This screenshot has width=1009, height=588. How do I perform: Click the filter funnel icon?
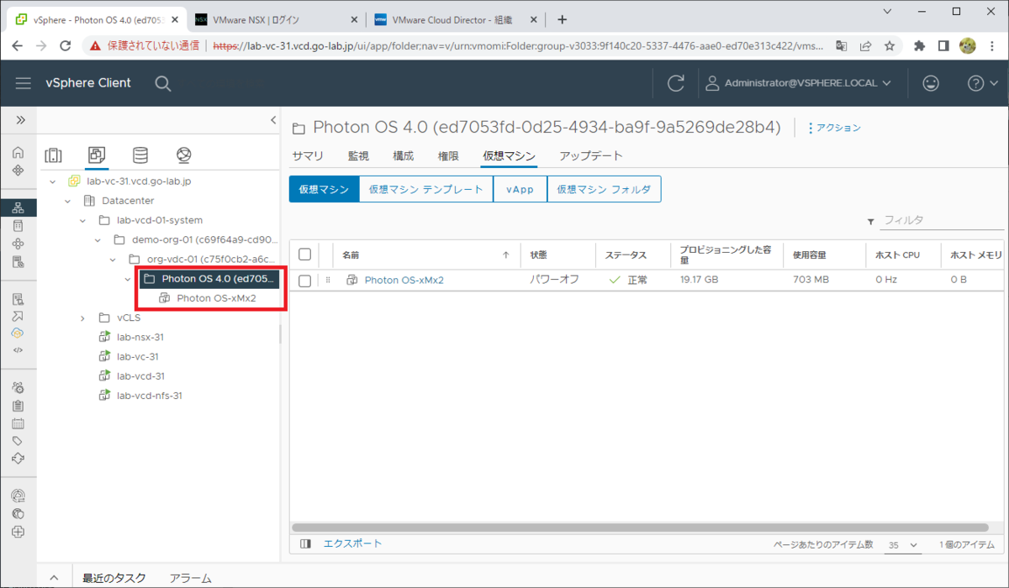tap(870, 222)
